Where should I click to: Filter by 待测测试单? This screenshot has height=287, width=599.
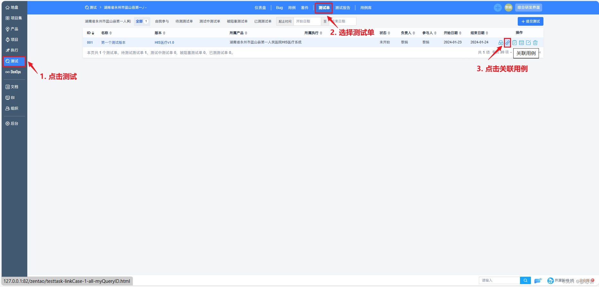point(184,21)
